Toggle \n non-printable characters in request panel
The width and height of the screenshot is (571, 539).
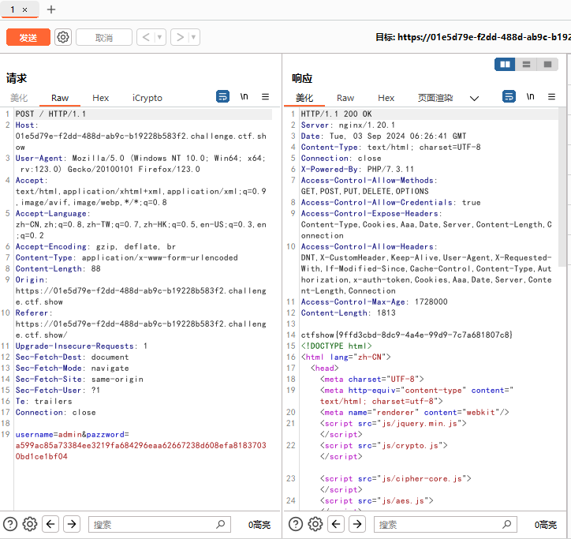244,96
